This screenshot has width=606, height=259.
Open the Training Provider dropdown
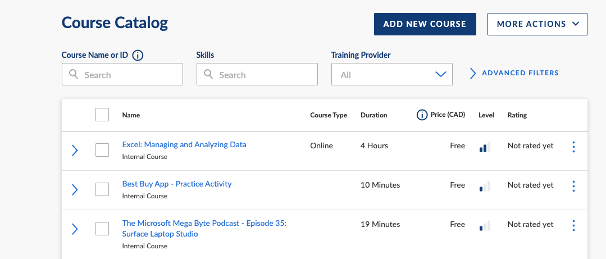tap(392, 74)
